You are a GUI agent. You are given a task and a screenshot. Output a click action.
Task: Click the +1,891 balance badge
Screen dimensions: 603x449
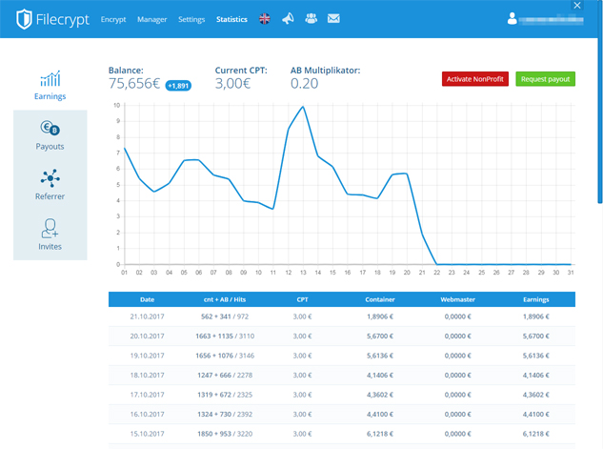(x=178, y=86)
